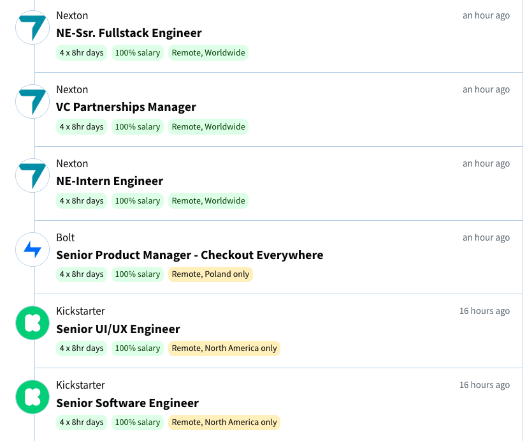
Task: Click Nexton logo beside NE-Intern Engineer
Action: 32,176
